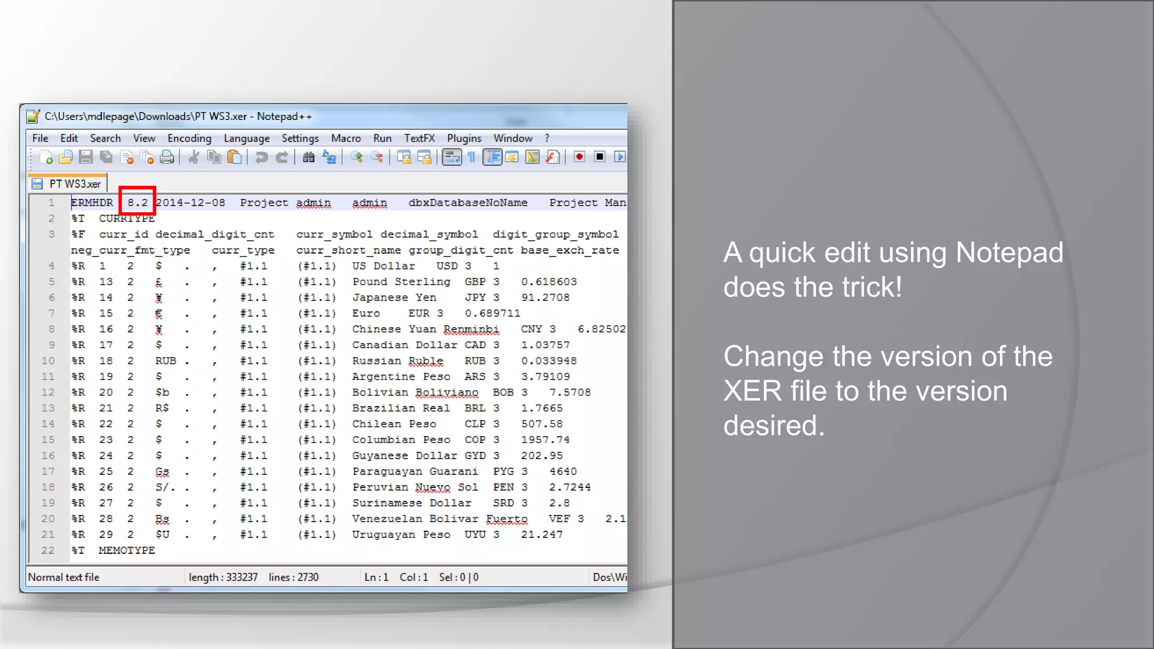Image resolution: width=1154 pixels, height=649 pixels.
Task: Click the 1957.74 Columbian Peso rate
Action: (x=545, y=439)
